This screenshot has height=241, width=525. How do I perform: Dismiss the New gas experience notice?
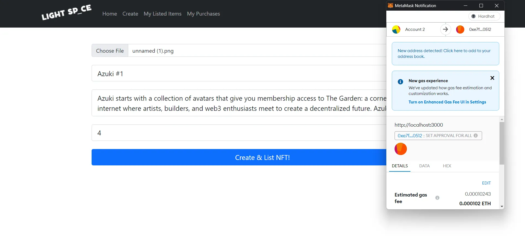pyautogui.click(x=492, y=78)
